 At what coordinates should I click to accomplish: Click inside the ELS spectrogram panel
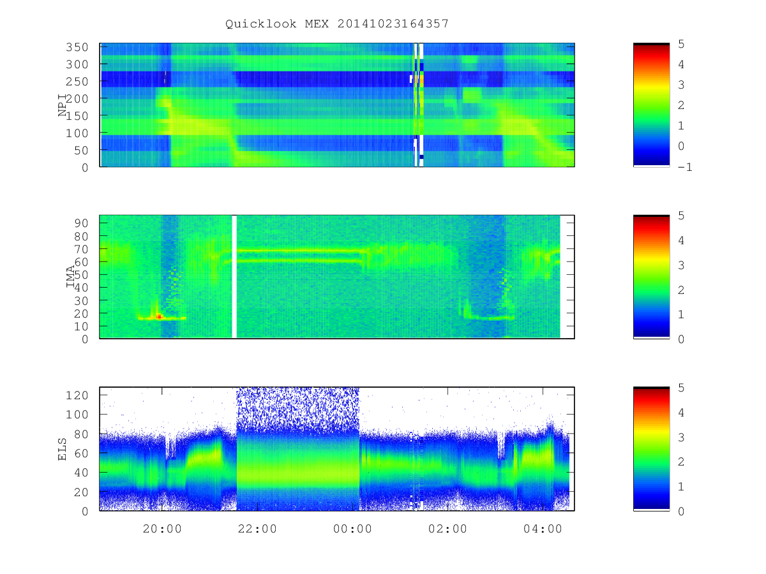click(337, 449)
